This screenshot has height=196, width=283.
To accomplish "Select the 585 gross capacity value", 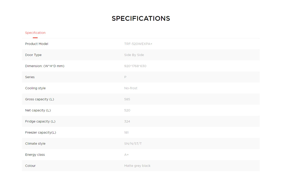I will [127, 99].
